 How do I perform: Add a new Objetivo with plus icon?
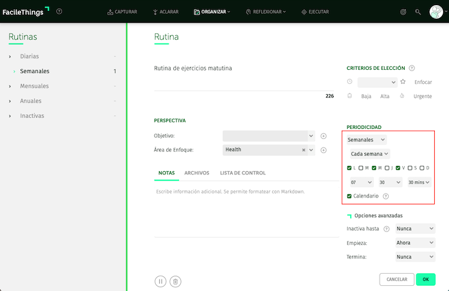pyautogui.click(x=323, y=136)
